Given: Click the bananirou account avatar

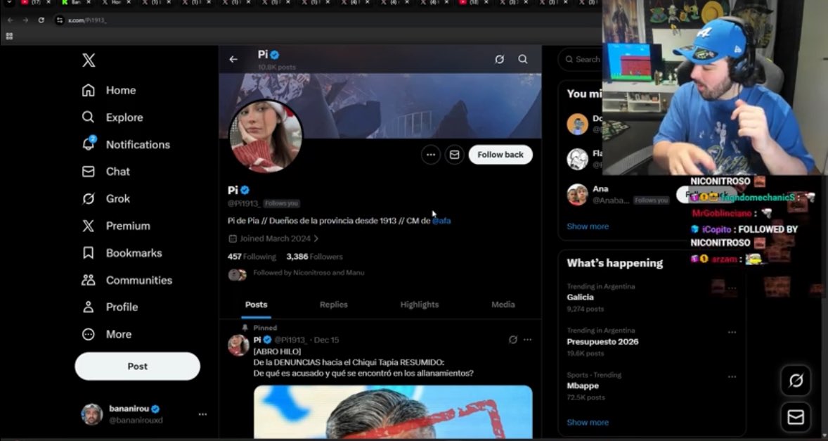Looking at the screenshot, I should click(92, 414).
